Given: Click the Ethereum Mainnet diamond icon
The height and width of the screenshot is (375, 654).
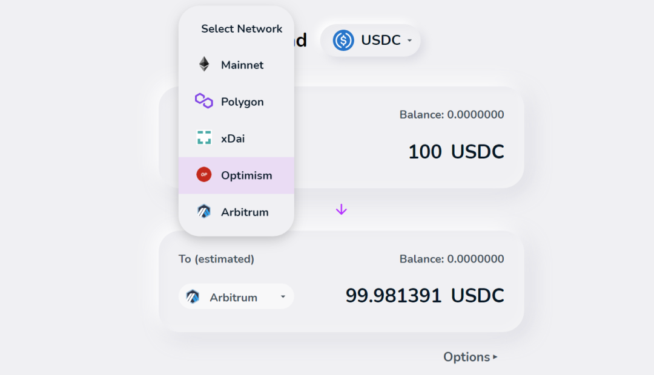Looking at the screenshot, I should coord(204,64).
